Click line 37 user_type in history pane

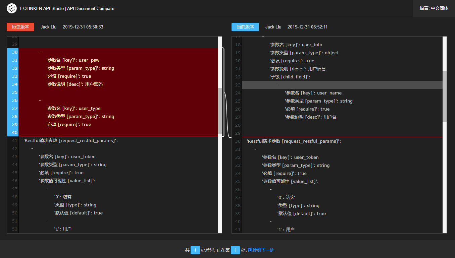[73, 109]
